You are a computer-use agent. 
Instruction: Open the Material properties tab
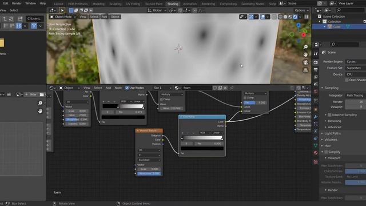pyautogui.click(x=316, y=153)
